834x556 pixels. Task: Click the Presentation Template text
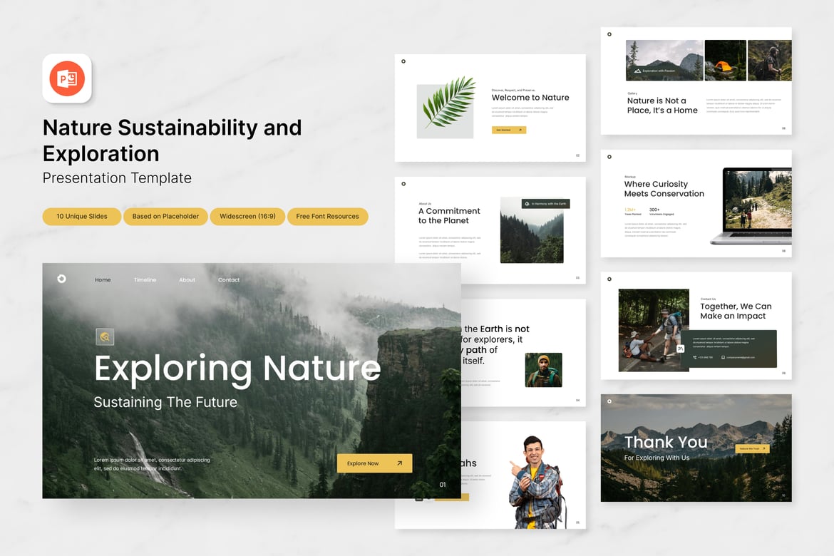[x=117, y=177]
